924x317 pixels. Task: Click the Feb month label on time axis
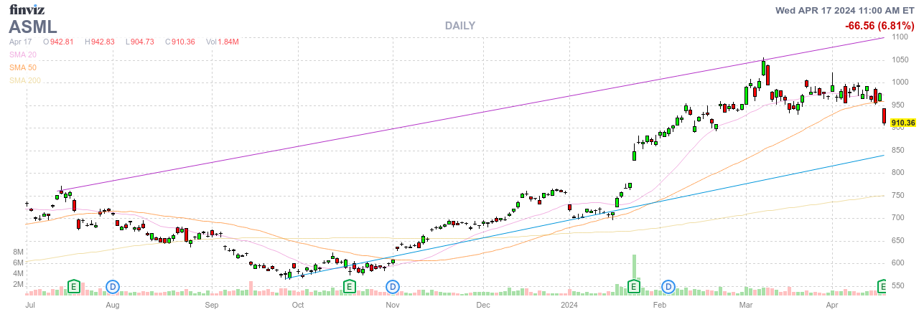[x=659, y=305]
